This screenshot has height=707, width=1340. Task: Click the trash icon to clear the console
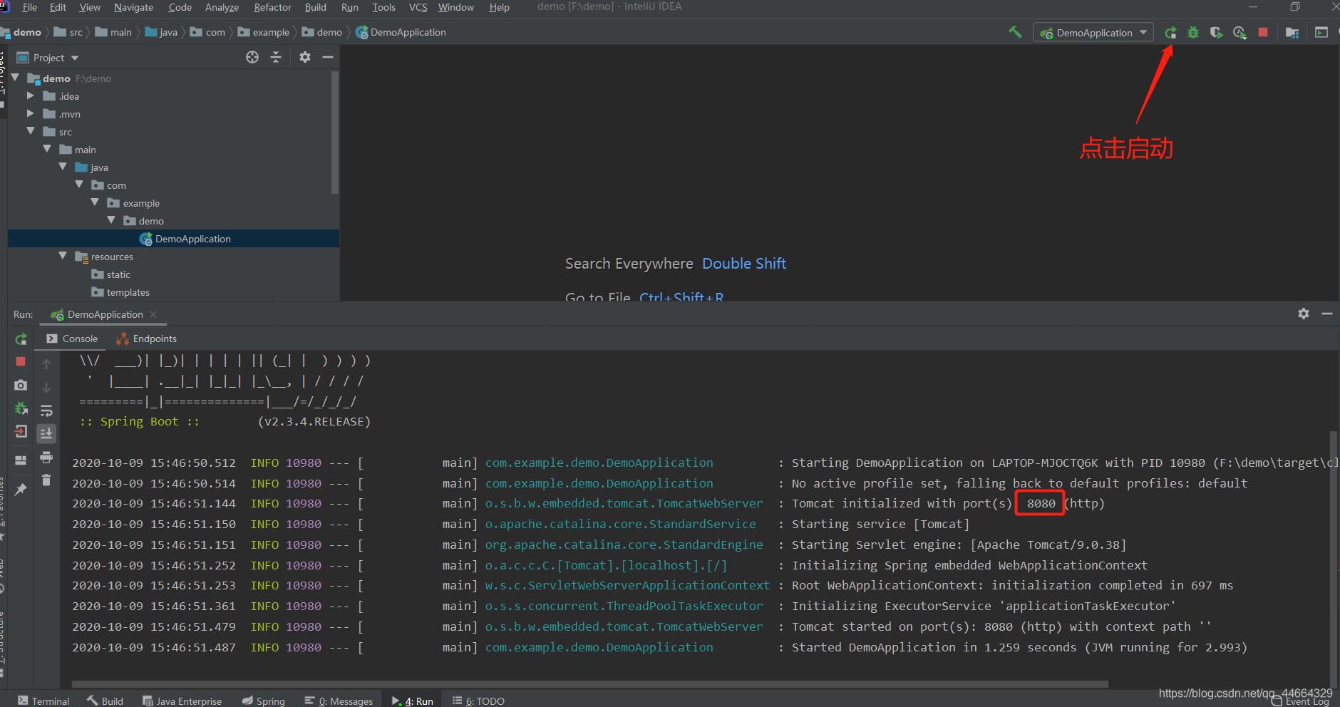(46, 480)
